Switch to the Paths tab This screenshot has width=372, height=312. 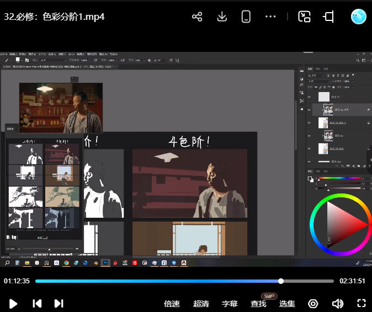pos(326,69)
